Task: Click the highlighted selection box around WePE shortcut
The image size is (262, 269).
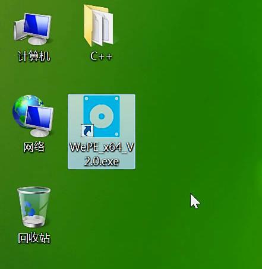Action: click(102, 132)
